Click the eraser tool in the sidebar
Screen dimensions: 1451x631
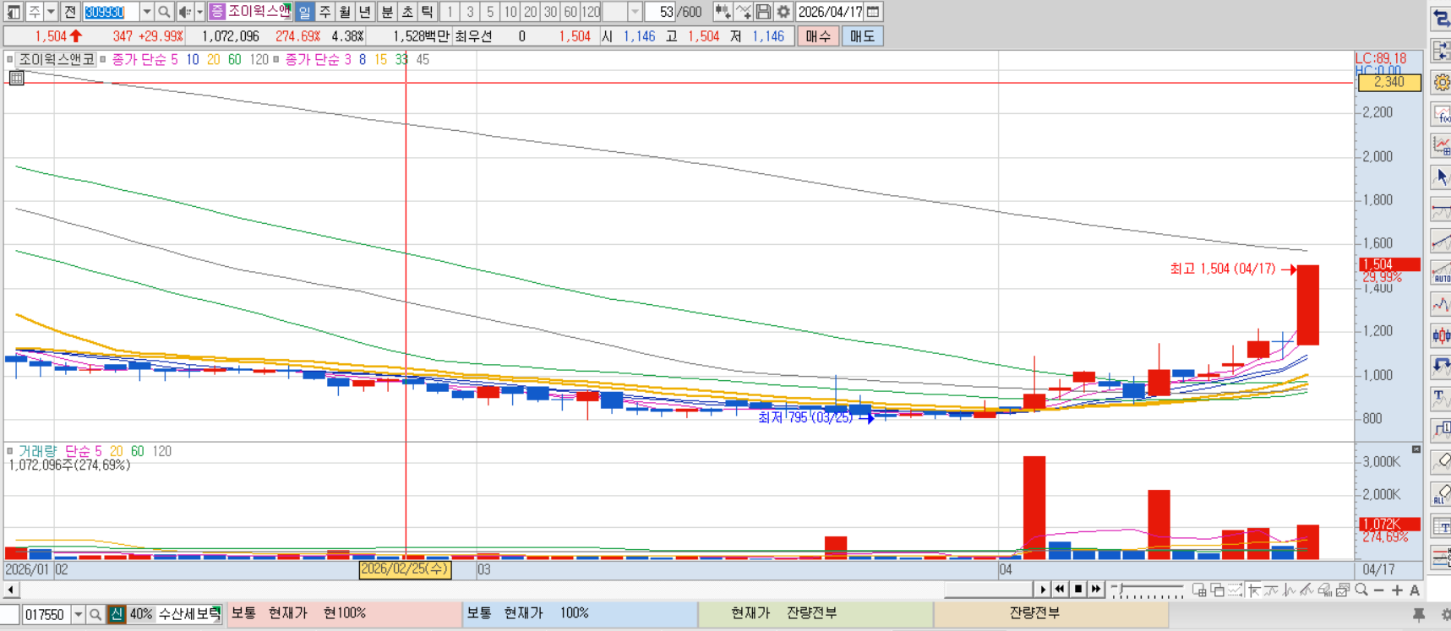(1441, 461)
